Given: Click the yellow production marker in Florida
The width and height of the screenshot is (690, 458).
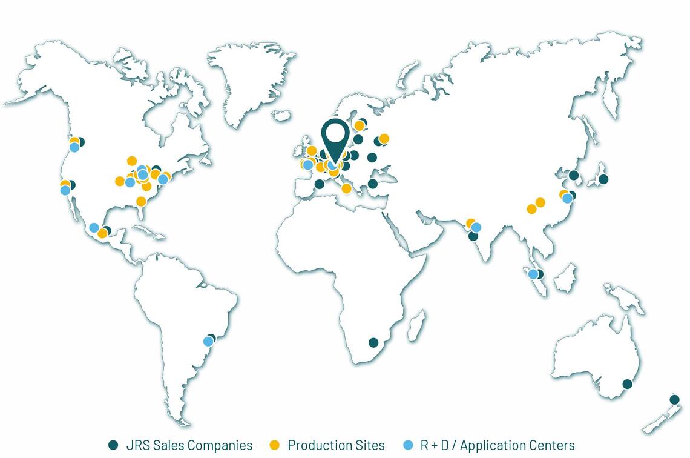Looking at the screenshot, I should [x=141, y=201].
